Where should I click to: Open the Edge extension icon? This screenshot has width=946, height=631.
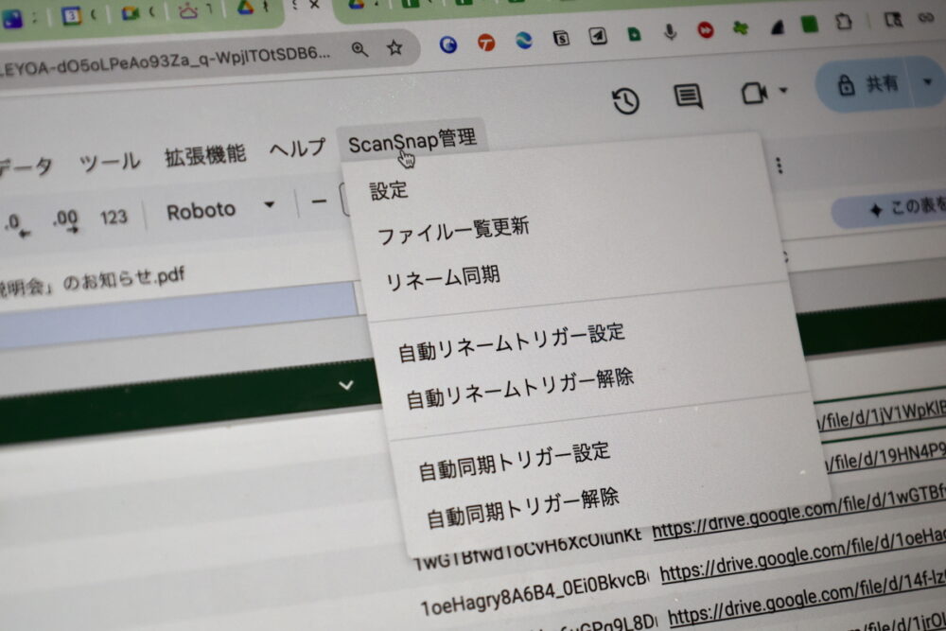523,42
